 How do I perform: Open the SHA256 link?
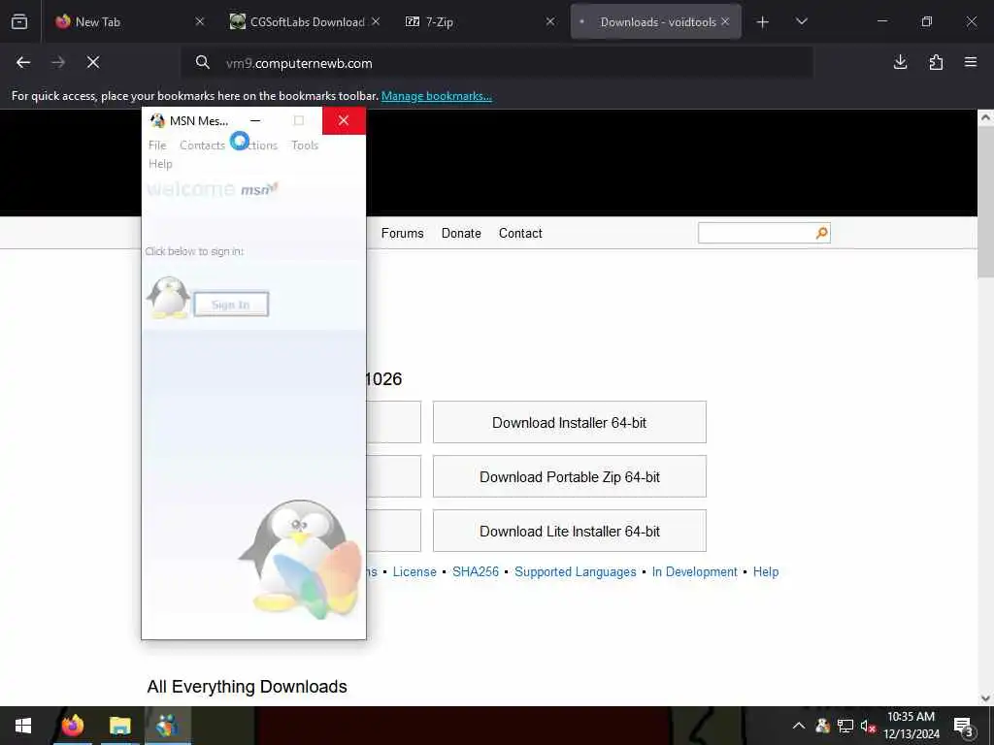(476, 571)
